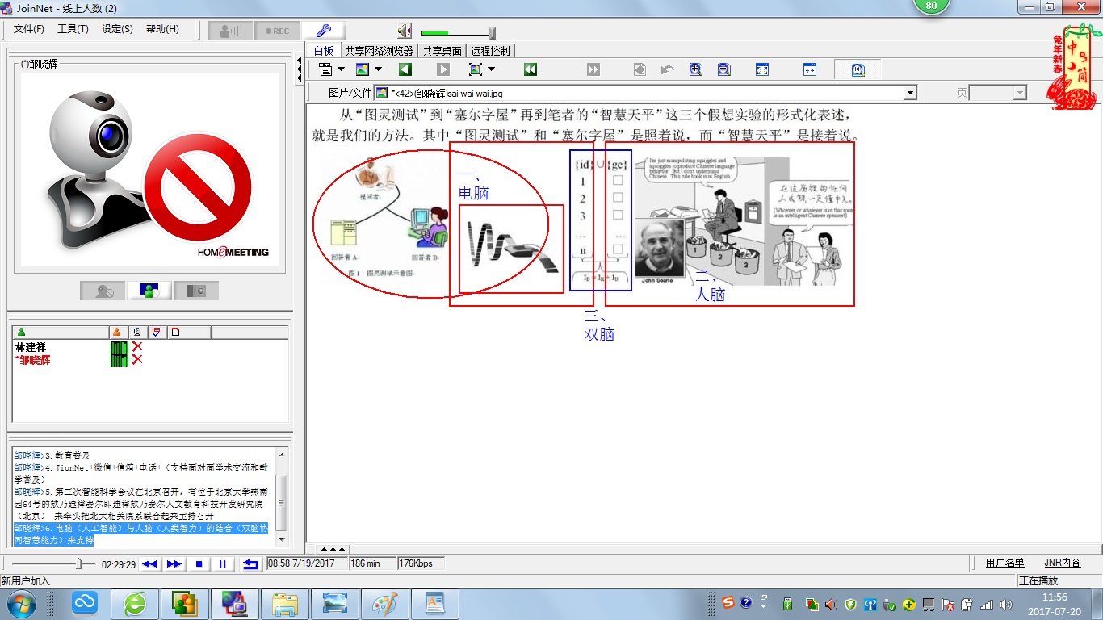The height and width of the screenshot is (620, 1103).
Task: Click the whiteboard zoom in magnifier
Action: pyautogui.click(x=695, y=69)
